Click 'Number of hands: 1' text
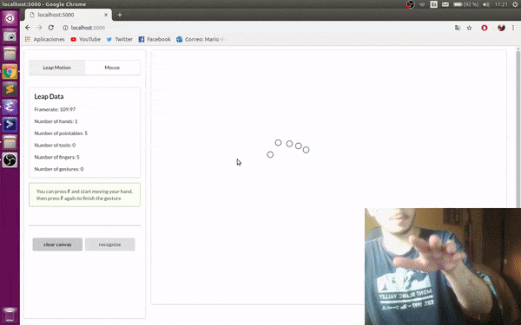Image resolution: width=521 pixels, height=325 pixels. pos(56,121)
